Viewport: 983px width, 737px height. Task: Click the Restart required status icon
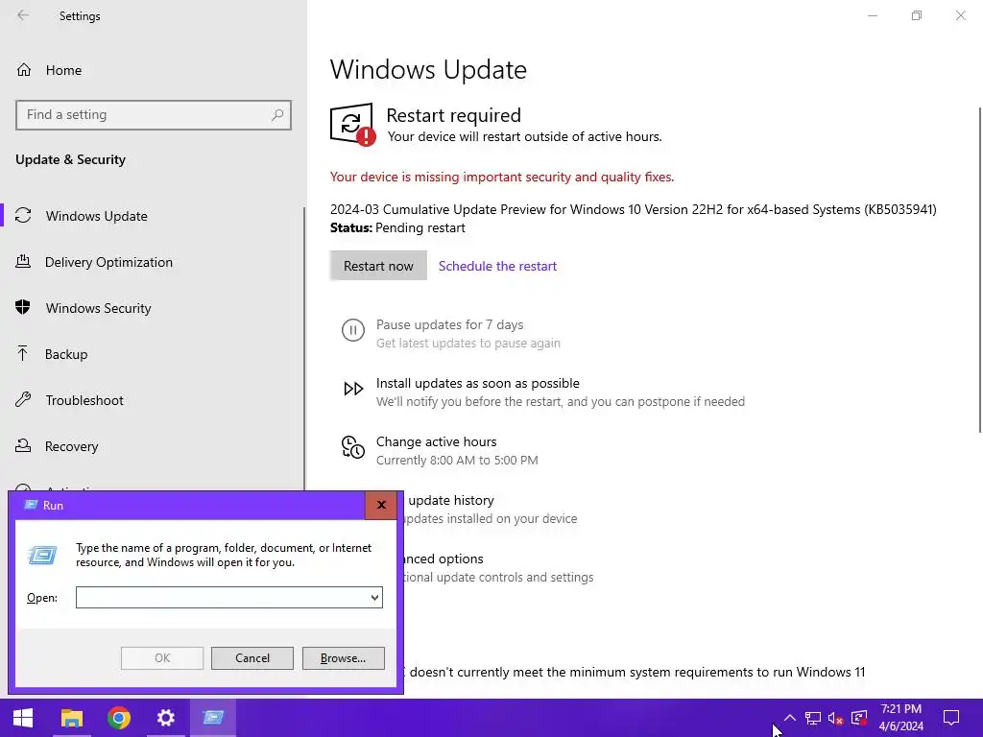pyautogui.click(x=352, y=124)
